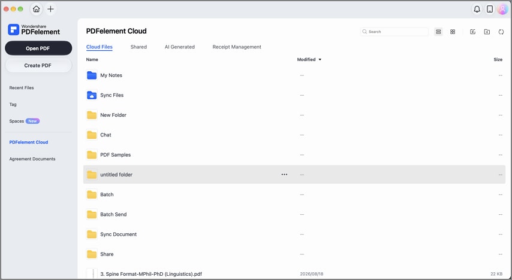Viewport: 512px width, 280px height.
Task: Click the Search input field
Action: [394, 32]
